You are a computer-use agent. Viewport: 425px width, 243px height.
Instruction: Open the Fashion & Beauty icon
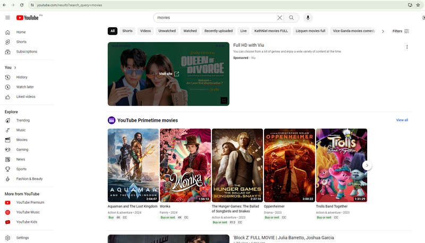coord(7,179)
